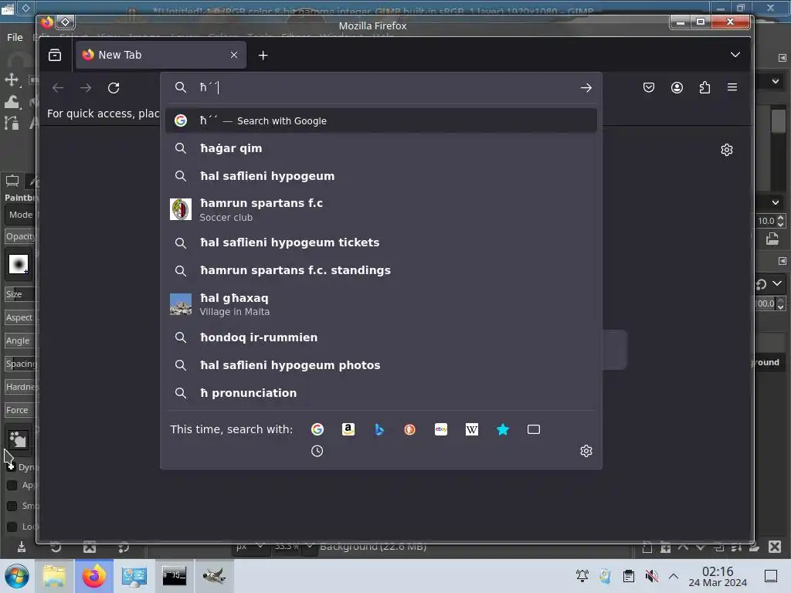Expand the system tray hidden icons chevron
Viewport: 791px width, 593px height.
[x=673, y=576]
